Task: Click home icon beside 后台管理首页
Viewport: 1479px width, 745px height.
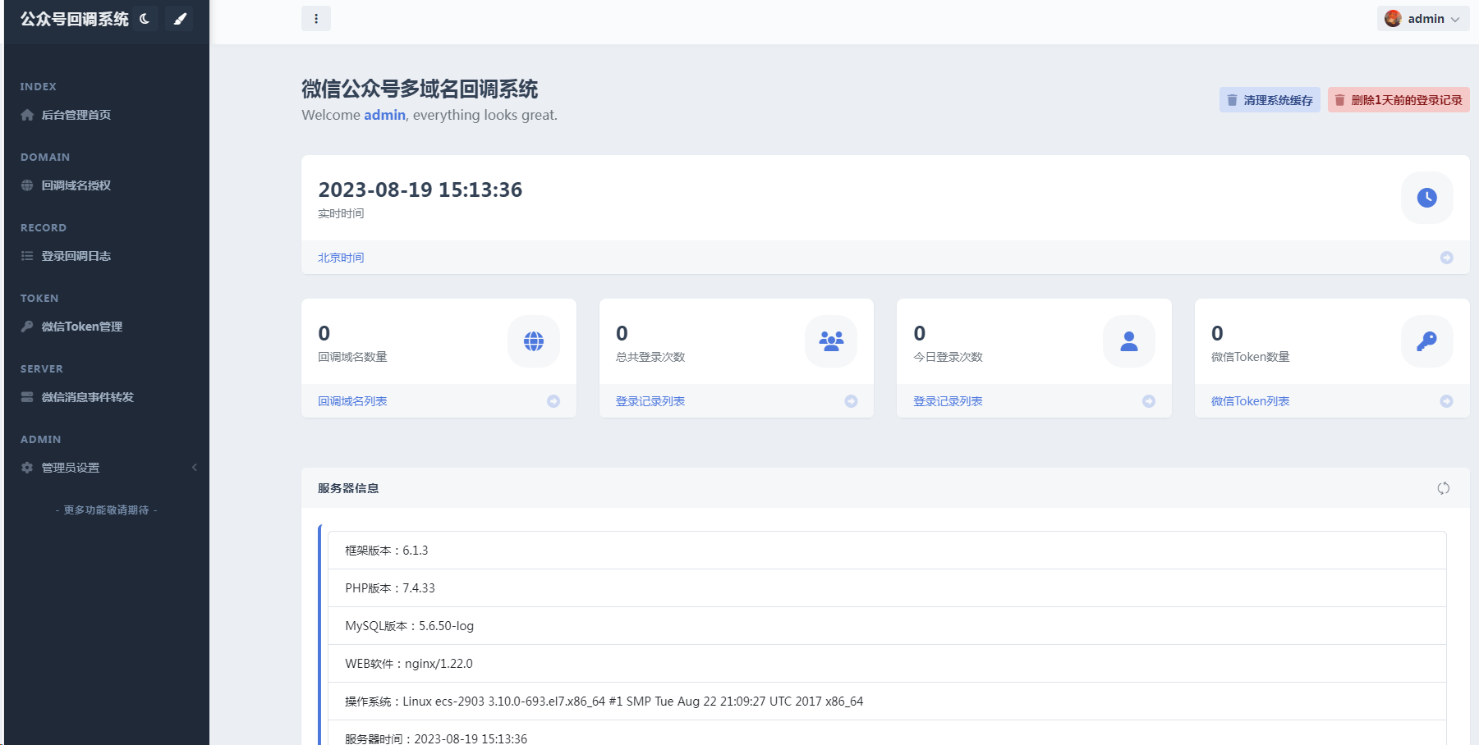Action: coord(27,115)
